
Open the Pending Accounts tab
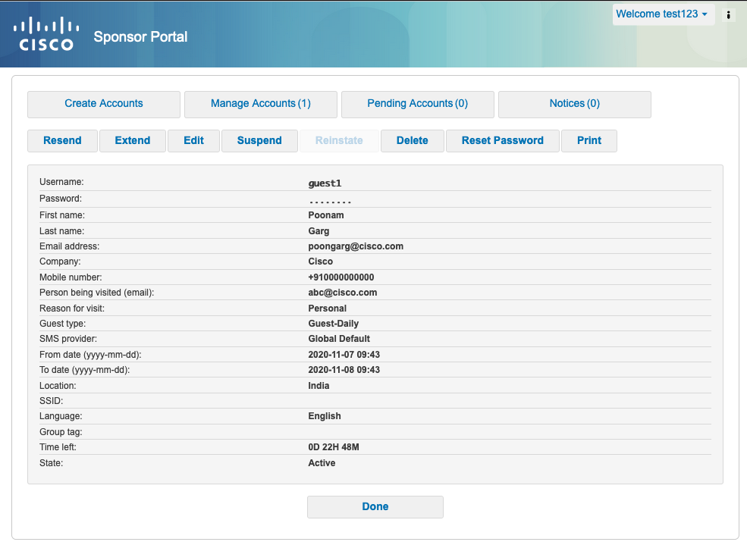(417, 105)
